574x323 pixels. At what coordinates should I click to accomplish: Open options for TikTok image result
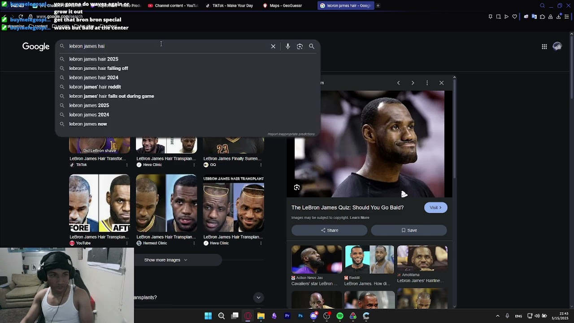click(127, 165)
